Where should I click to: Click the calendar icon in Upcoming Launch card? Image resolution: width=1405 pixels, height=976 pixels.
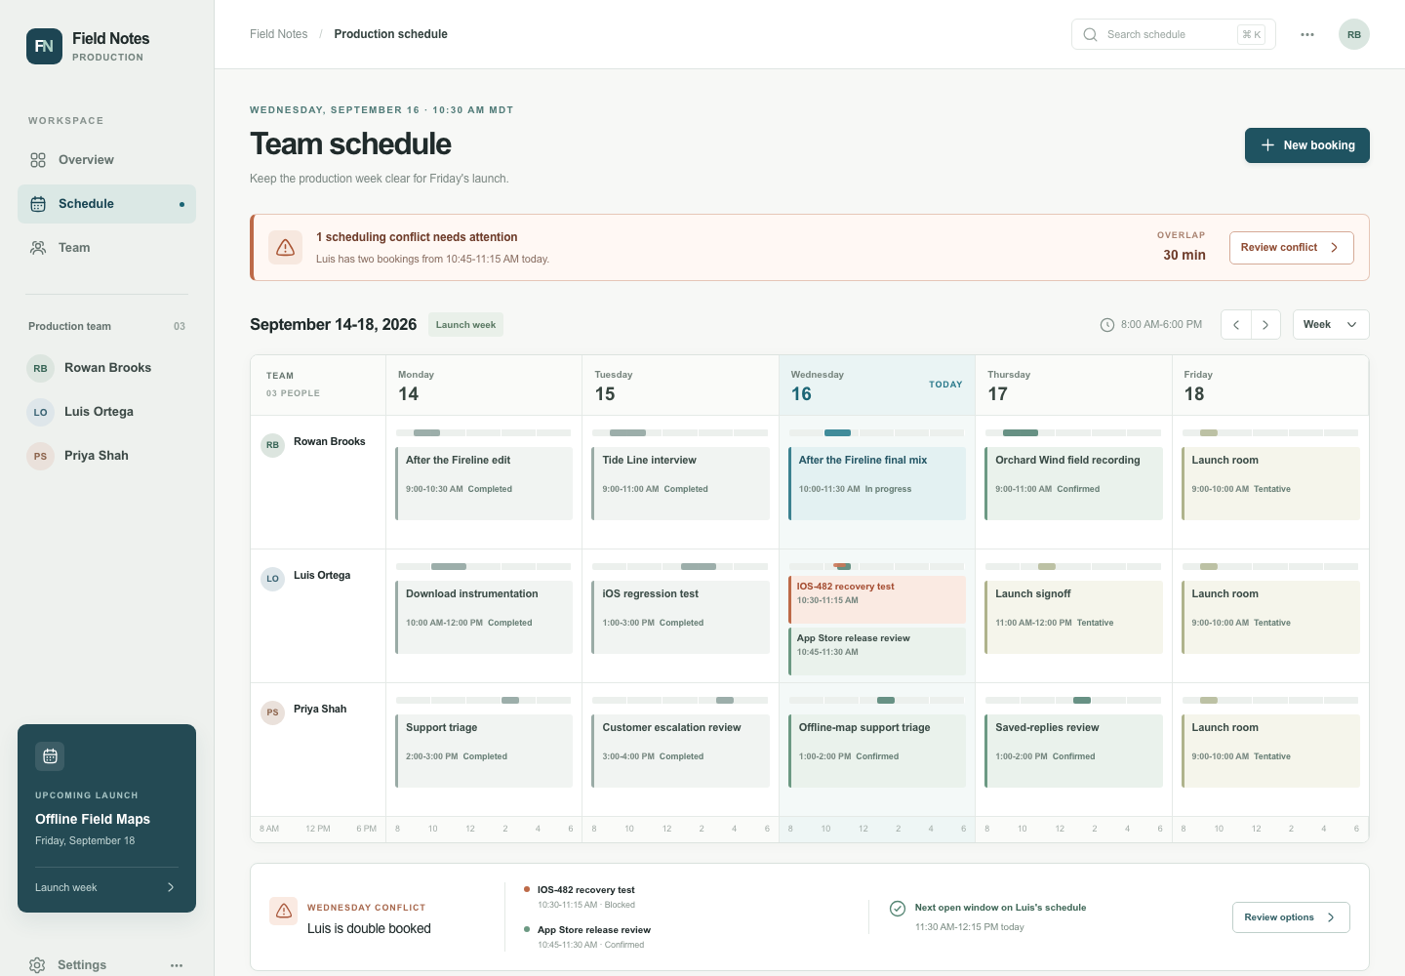coord(50,756)
